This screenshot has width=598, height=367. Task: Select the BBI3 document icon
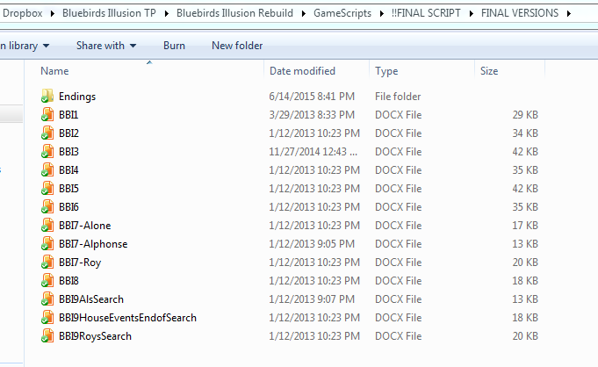[x=47, y=152]
